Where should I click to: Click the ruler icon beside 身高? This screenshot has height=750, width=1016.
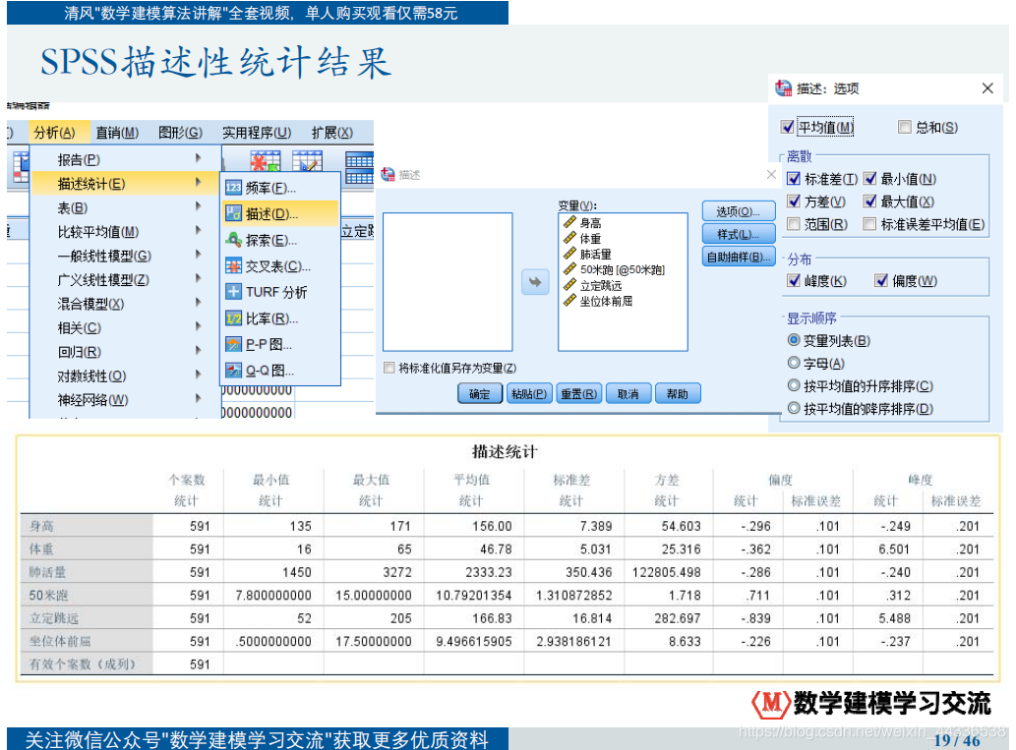click(x=569, y=222)
